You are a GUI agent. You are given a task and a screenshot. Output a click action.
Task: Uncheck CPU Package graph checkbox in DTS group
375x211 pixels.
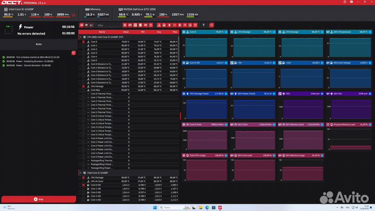(x=83, y=86)
